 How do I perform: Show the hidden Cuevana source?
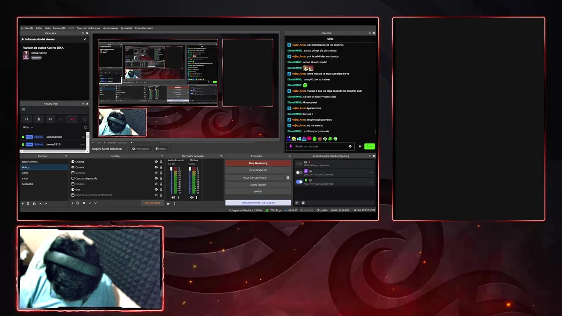[x=156, y=173]
